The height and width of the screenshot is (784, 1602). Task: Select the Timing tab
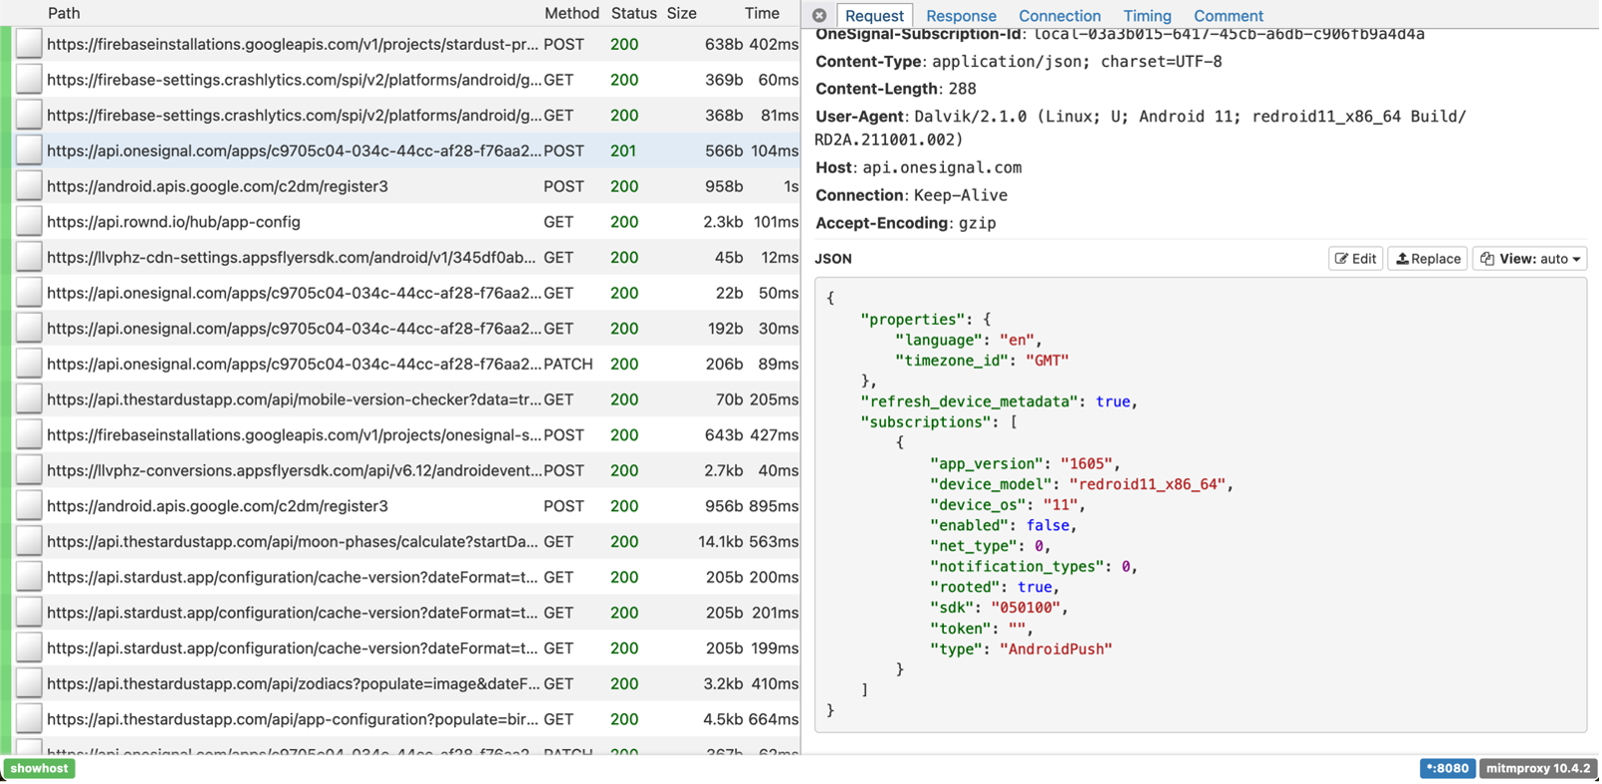pyautogui.click(x=1147, y=16)
